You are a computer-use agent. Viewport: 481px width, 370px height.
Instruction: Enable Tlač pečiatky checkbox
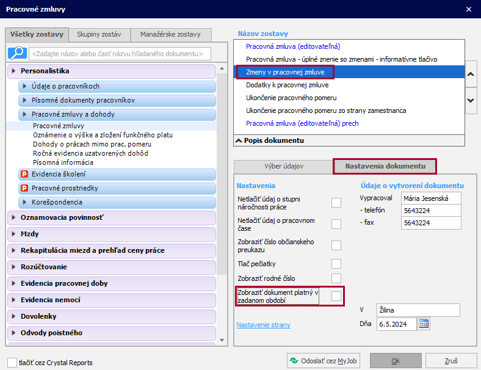click(x=336, y=264)
